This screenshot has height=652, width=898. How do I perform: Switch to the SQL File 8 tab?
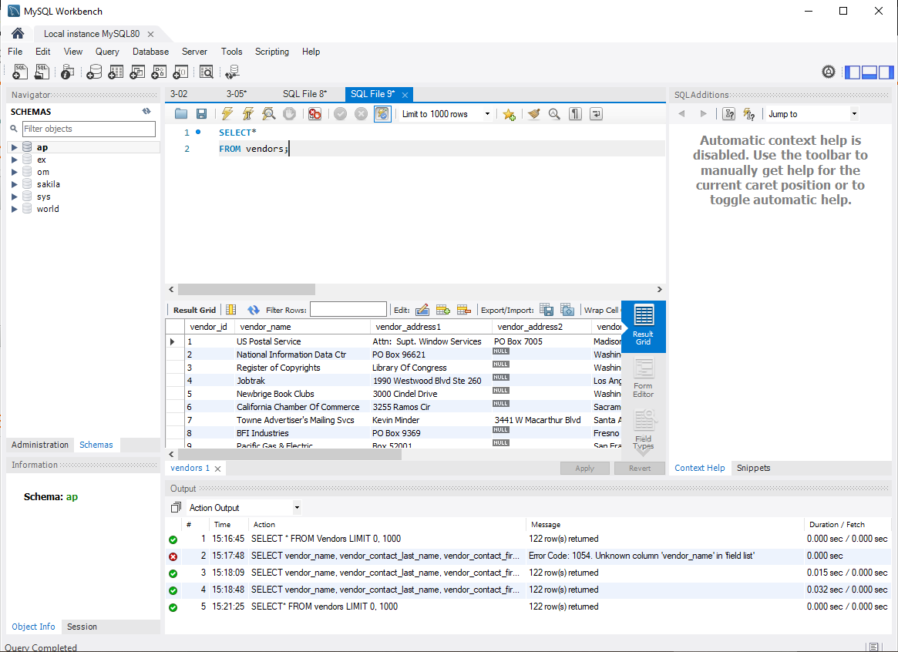coord(304,93)
